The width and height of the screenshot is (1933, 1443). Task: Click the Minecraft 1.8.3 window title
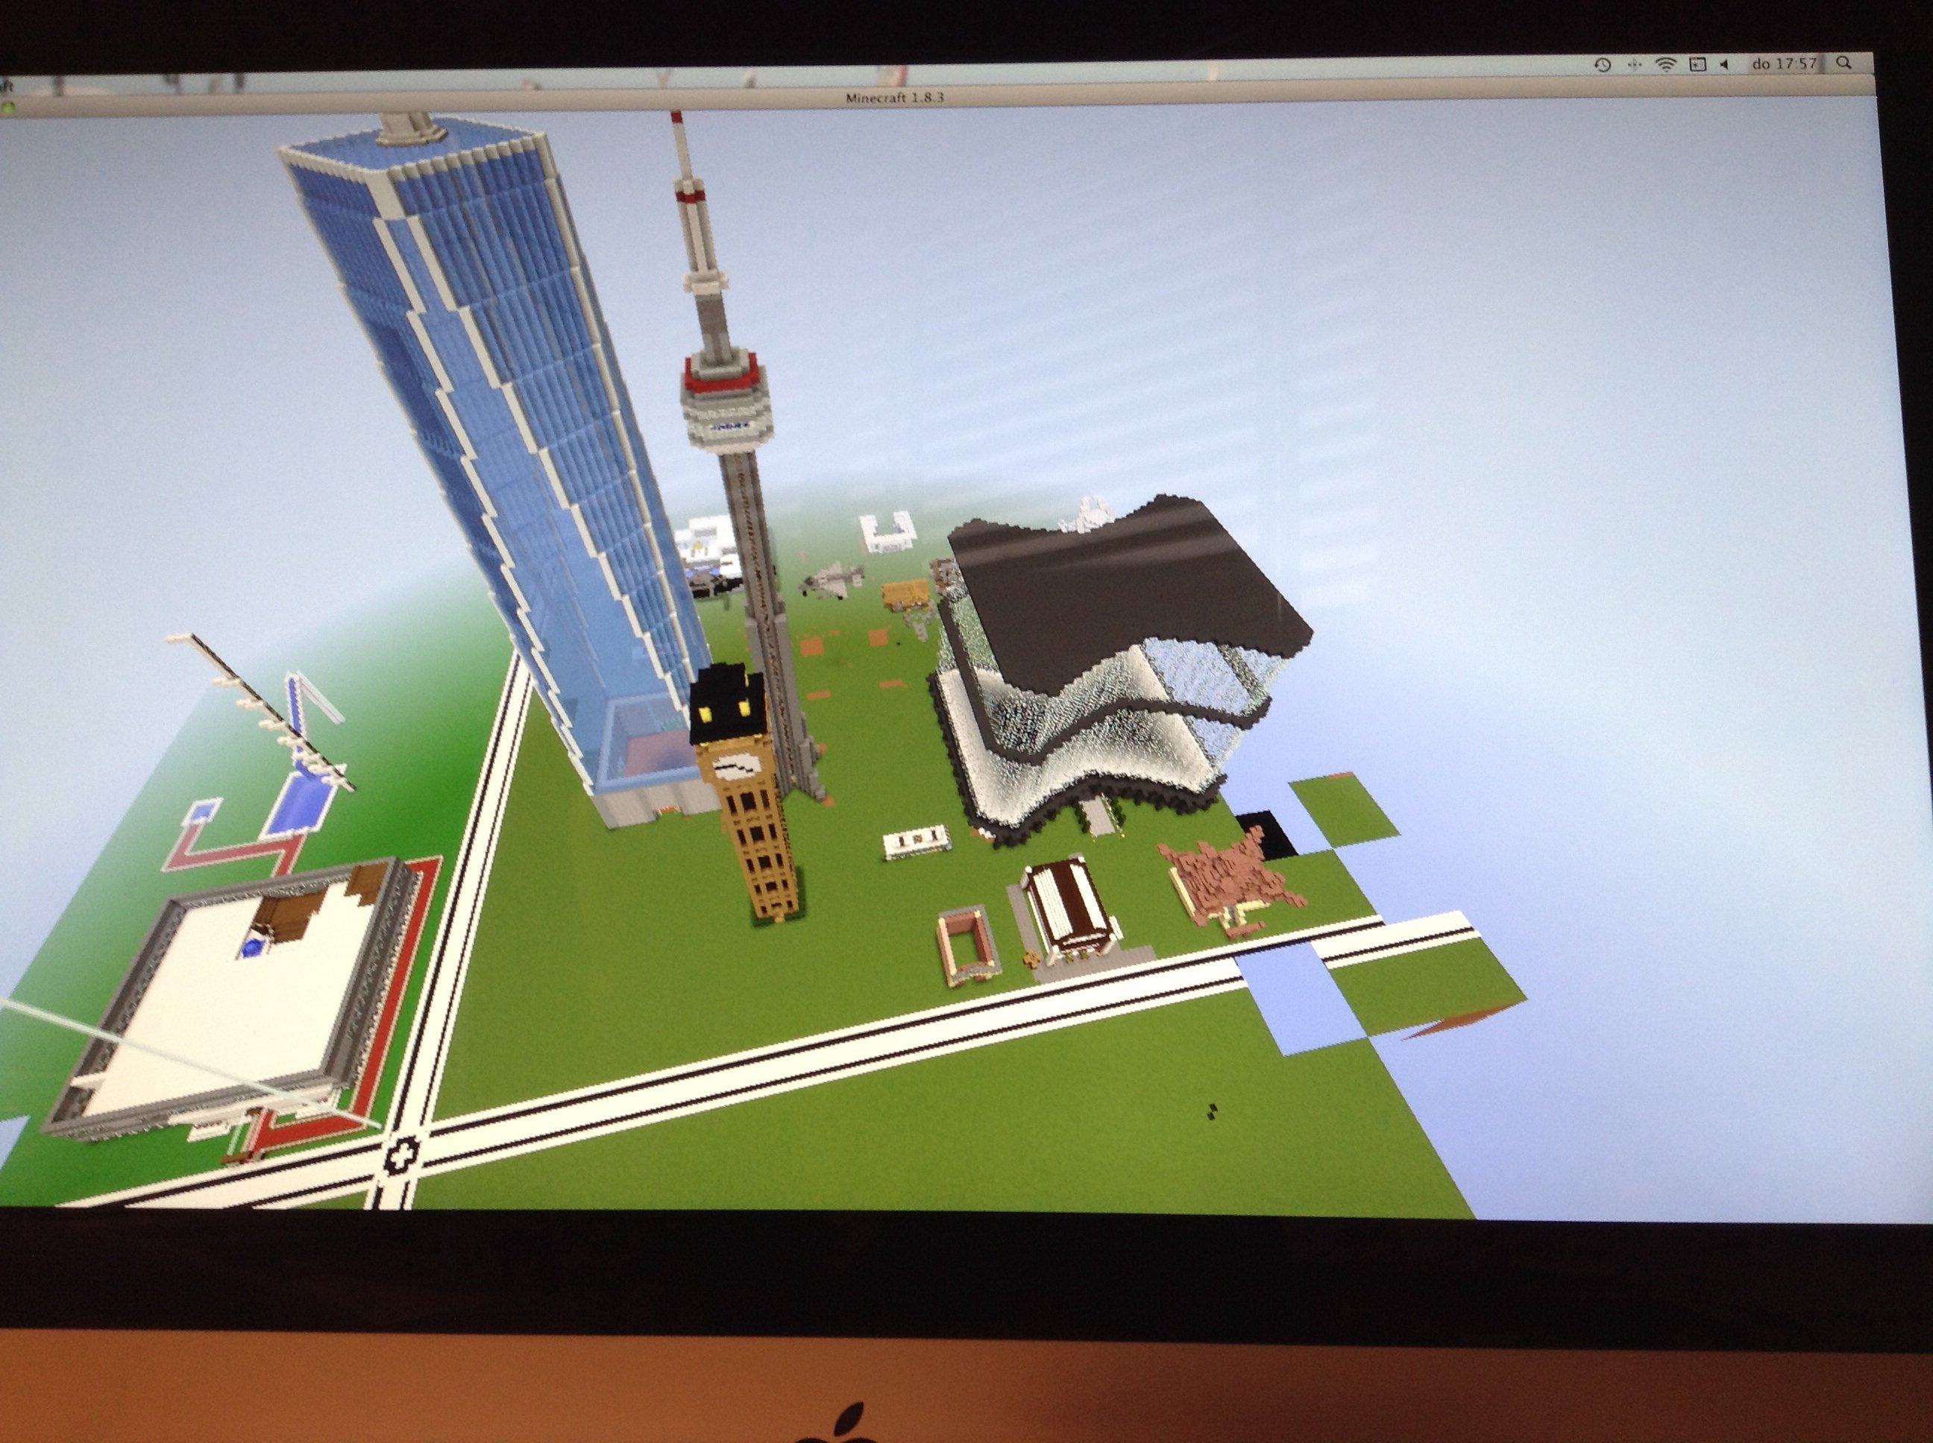pos(895,98)
